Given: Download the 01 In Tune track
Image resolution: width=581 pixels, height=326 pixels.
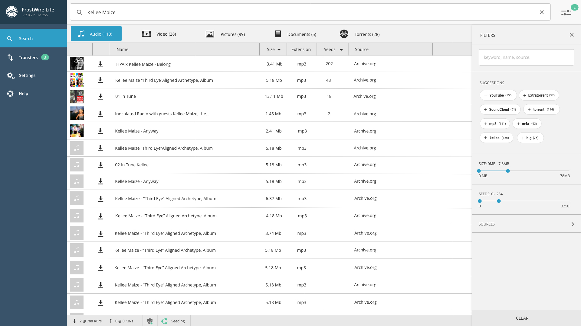Looking at the screenshot, I should coord(100,97).
